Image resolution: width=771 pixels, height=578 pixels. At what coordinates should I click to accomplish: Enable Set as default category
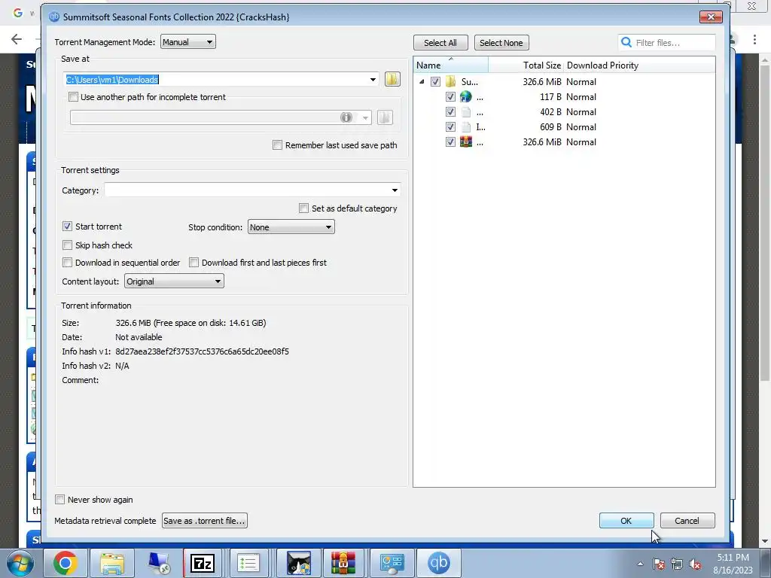click(304, 208)
